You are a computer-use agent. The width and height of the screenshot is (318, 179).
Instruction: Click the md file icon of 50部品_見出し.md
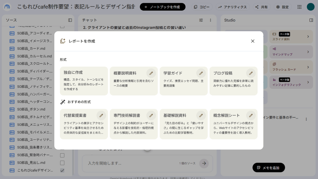click(x=12, y=163)
